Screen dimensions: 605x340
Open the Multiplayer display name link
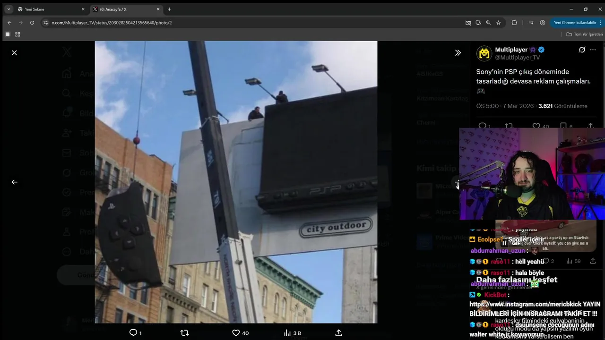pos(511,50)
